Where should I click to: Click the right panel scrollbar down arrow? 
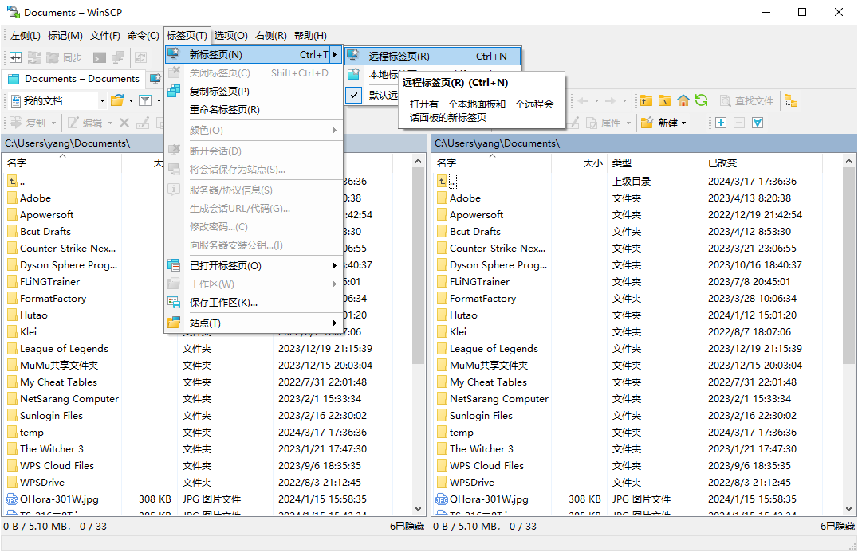coord(848,509)
